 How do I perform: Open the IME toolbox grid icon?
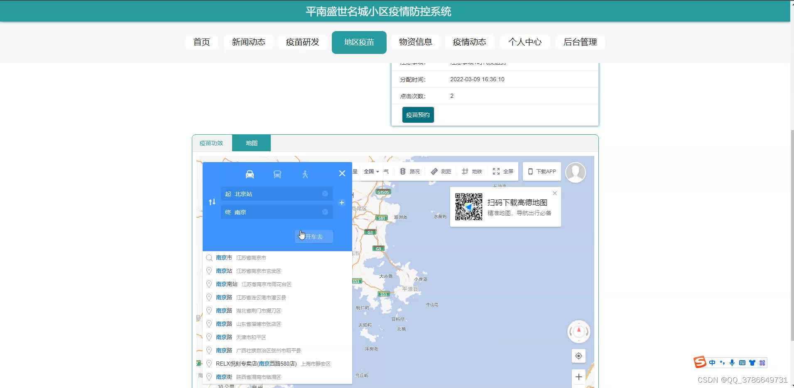[762, 363]
